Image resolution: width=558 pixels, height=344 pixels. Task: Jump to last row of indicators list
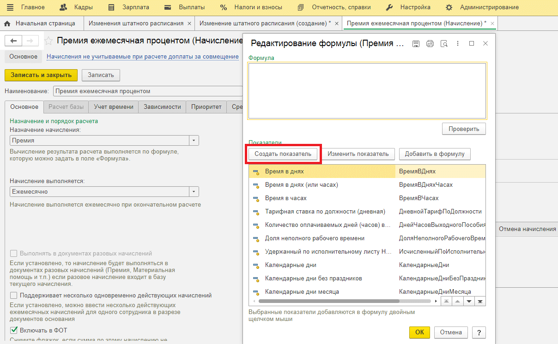[x=480, y=301]
